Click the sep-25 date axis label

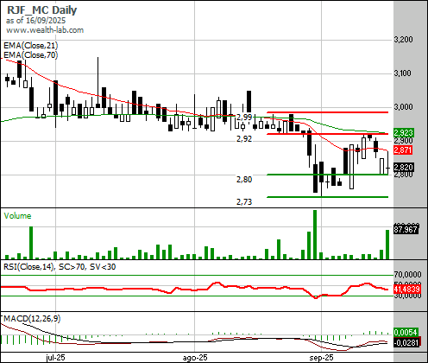321,358
